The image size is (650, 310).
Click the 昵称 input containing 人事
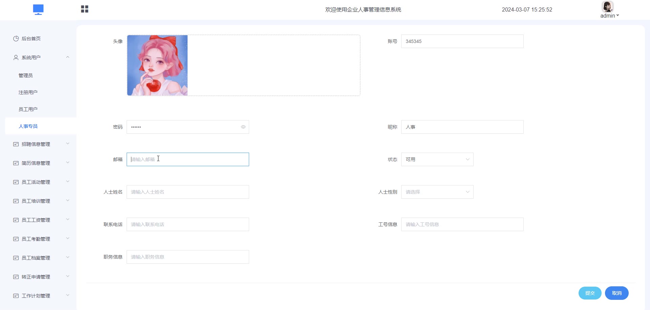point(462,127)
